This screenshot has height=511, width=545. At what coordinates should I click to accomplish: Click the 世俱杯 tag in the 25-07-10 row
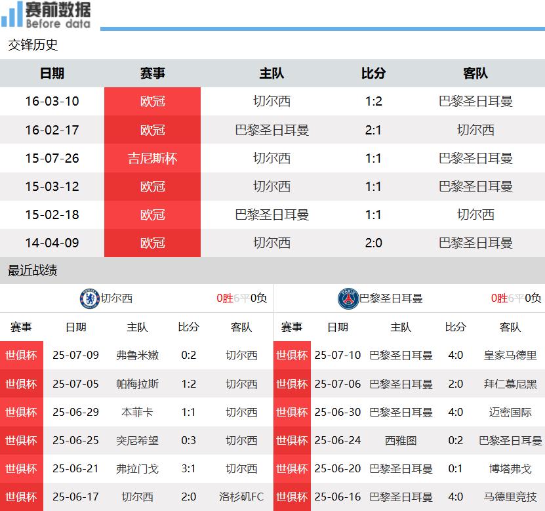pyautogui.click(x=292, y=356)
